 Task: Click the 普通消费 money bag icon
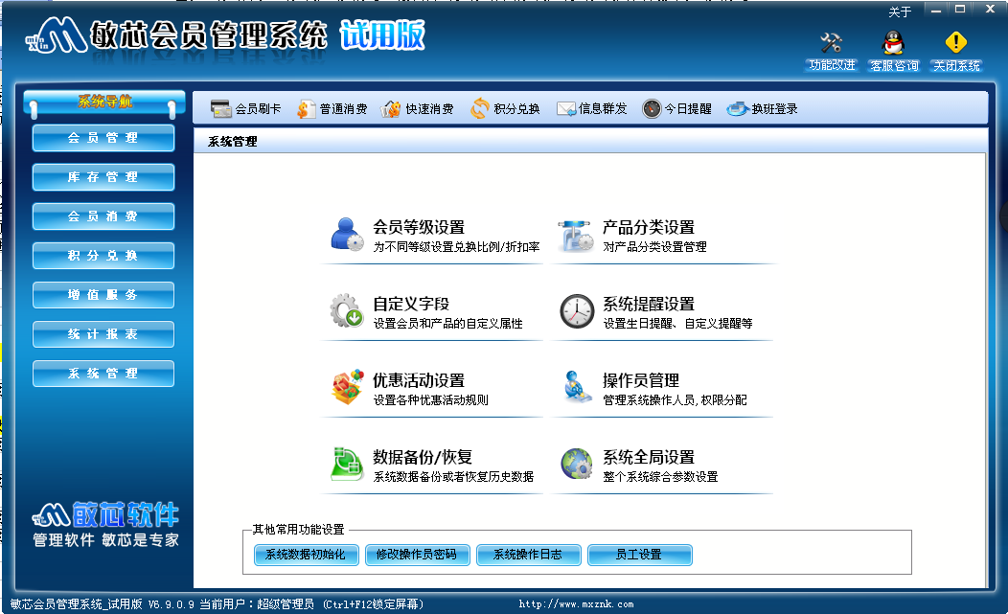[306, 108]
